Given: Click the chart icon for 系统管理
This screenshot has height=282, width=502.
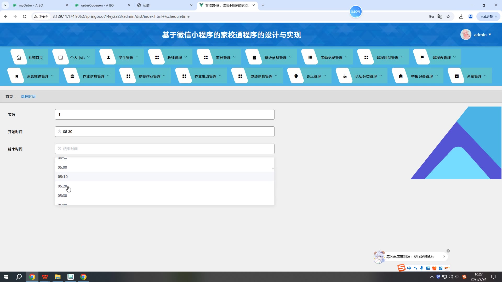Looking at the screenshot, I should pos(457,77).
